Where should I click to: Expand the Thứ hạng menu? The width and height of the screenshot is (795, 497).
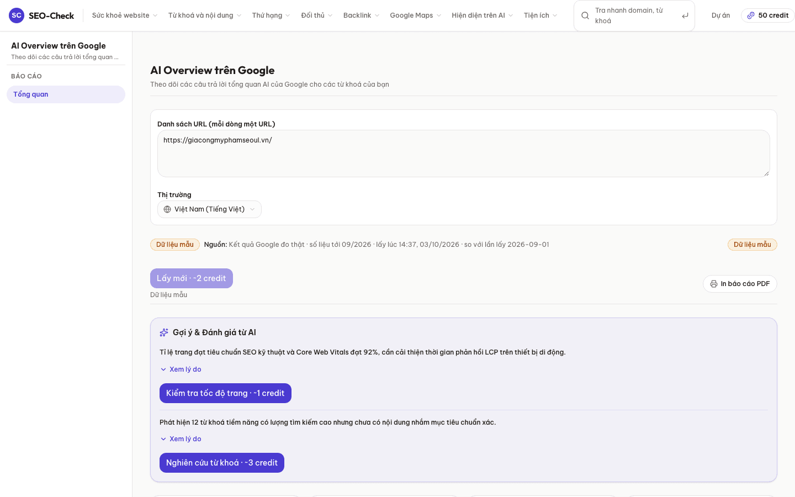pyautogui.click(x=271, y=15)
